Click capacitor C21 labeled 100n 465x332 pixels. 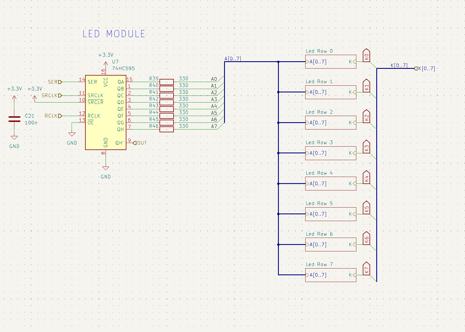[14, 119]
